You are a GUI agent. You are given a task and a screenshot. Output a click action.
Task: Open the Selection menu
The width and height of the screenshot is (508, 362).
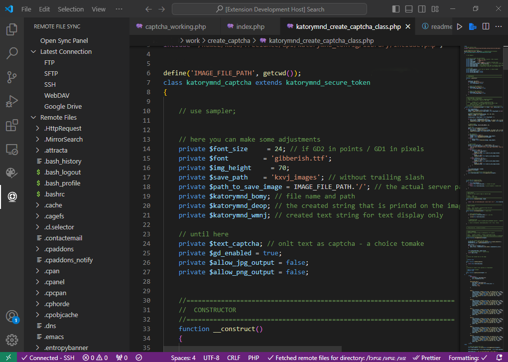coord(71,9)
